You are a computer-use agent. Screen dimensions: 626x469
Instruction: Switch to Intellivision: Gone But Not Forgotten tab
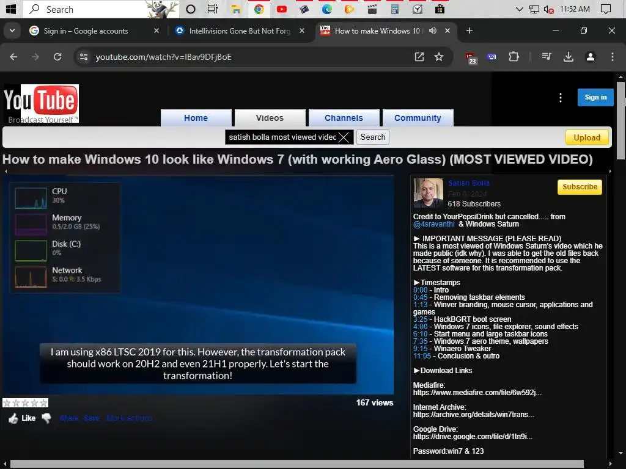(240, 31)
